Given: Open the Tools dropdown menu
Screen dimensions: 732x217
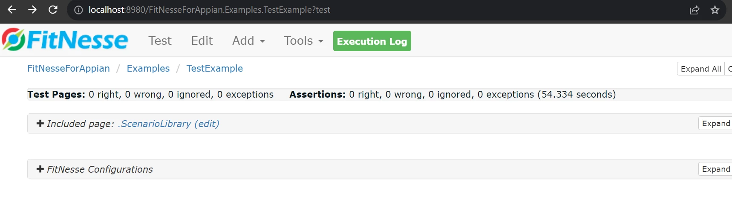Looking at the screenshot, I should 303,41.
